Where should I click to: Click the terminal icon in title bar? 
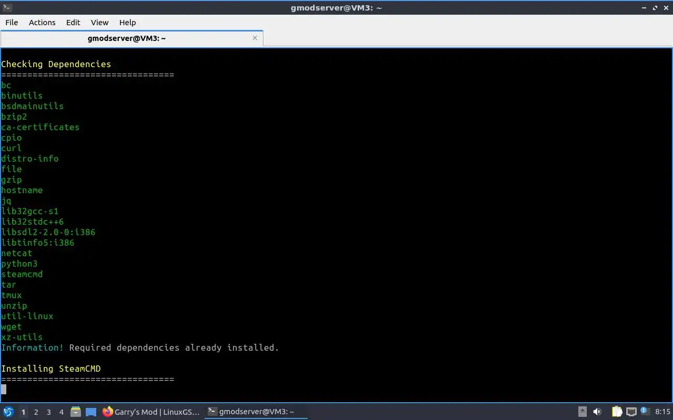coord(7,7)
